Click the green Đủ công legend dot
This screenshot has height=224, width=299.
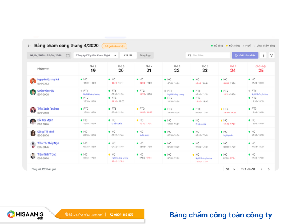point(212,46)
